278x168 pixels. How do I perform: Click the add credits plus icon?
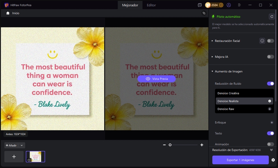coord(221,5)
